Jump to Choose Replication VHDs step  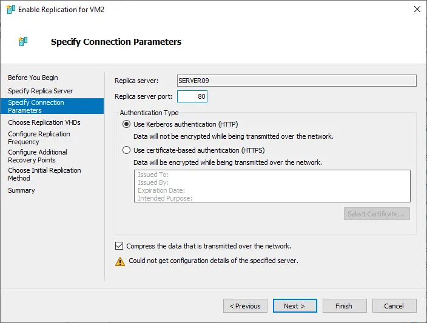click(44, 122)
